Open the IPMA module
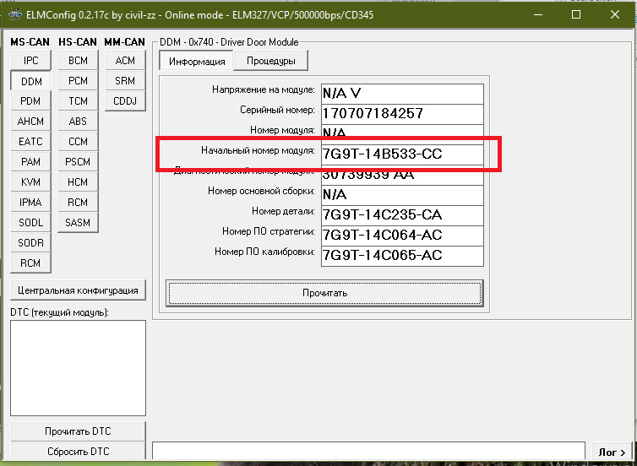This screenshot has width=637, height=466. [31, 203]
